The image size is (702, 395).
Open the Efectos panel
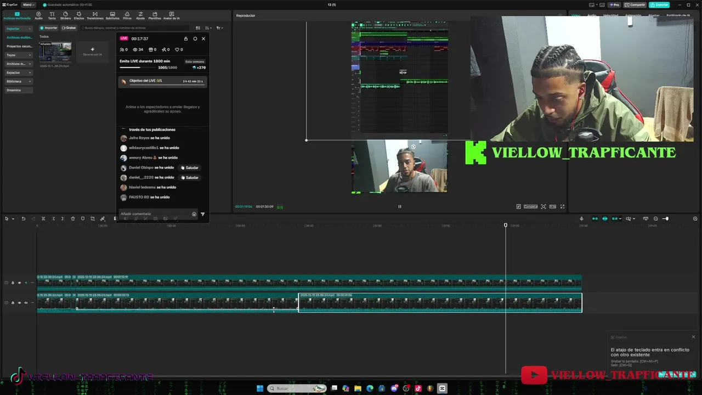[79, 15]
